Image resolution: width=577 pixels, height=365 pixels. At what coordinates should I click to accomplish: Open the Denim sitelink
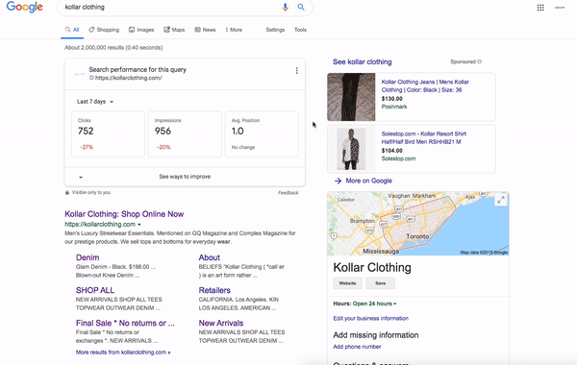(x=88, y=257)
